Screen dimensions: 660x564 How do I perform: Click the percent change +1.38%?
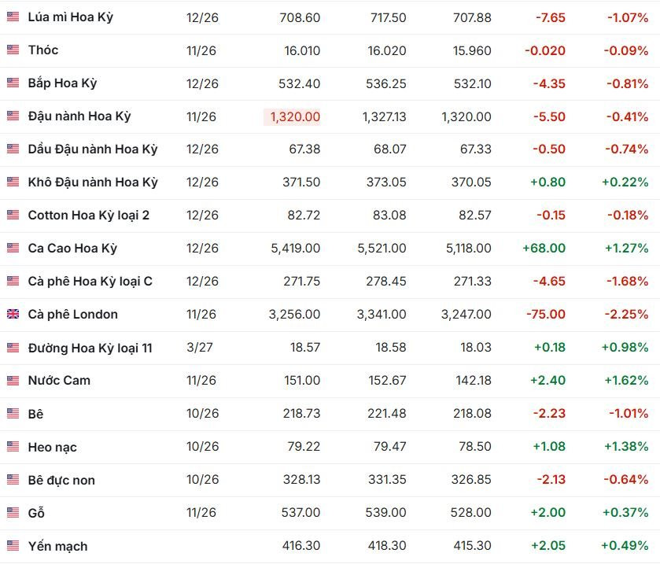pyautogui.click(x=626, y=447)
